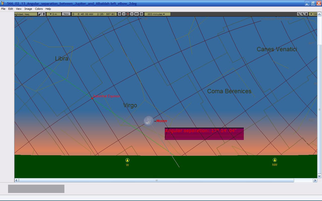Run time backward with play-reverse button

click(x=124, y=14)
